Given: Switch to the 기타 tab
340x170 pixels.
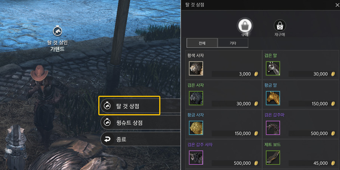Looking at the screenshot, I should point(233,43).
